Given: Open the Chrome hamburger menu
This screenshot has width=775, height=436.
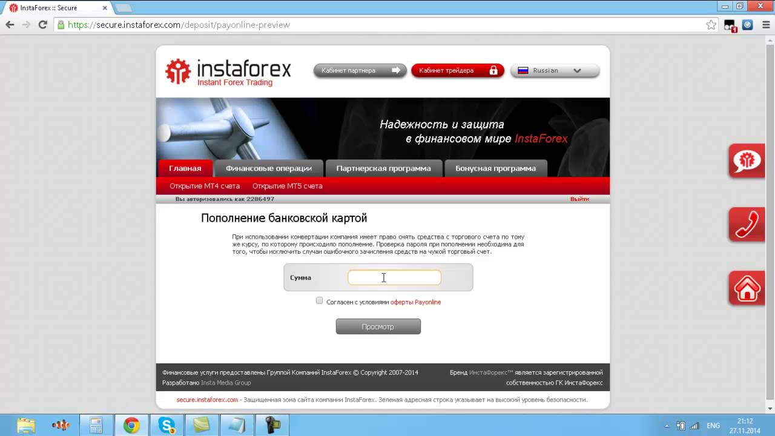Looking at the screenshot, I should point(765,25).
